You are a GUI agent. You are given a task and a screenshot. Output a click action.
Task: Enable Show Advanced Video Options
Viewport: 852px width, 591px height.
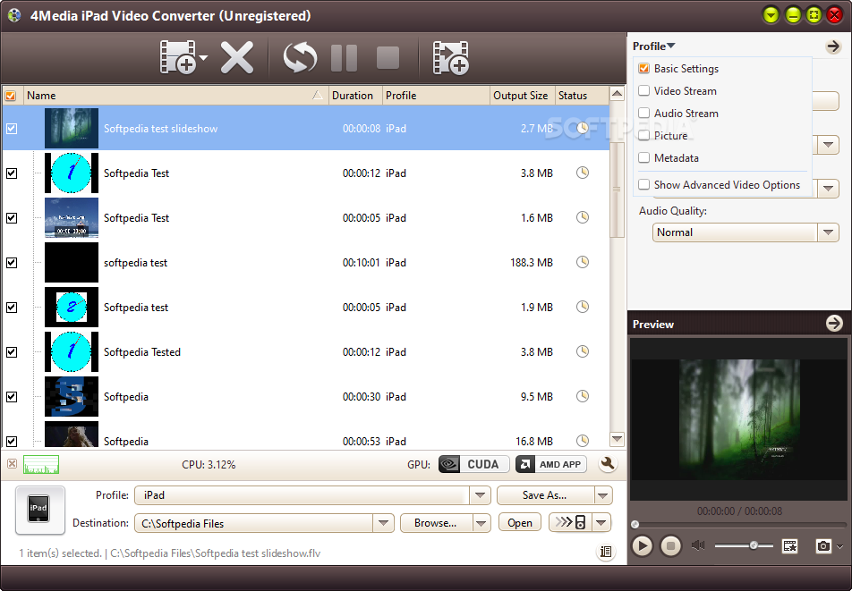(643, 184)
